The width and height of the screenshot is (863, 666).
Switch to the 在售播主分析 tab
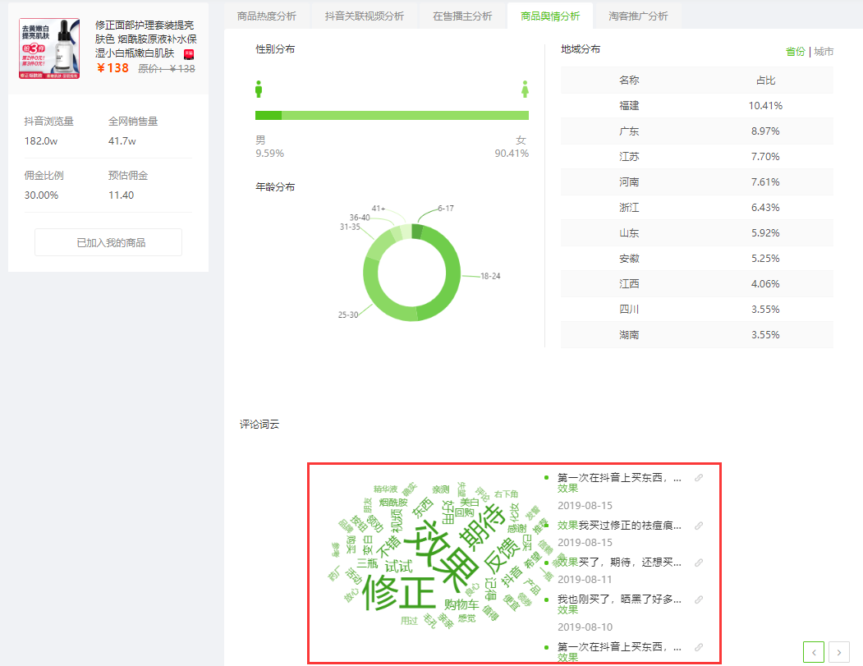click(x=462, y=16)
